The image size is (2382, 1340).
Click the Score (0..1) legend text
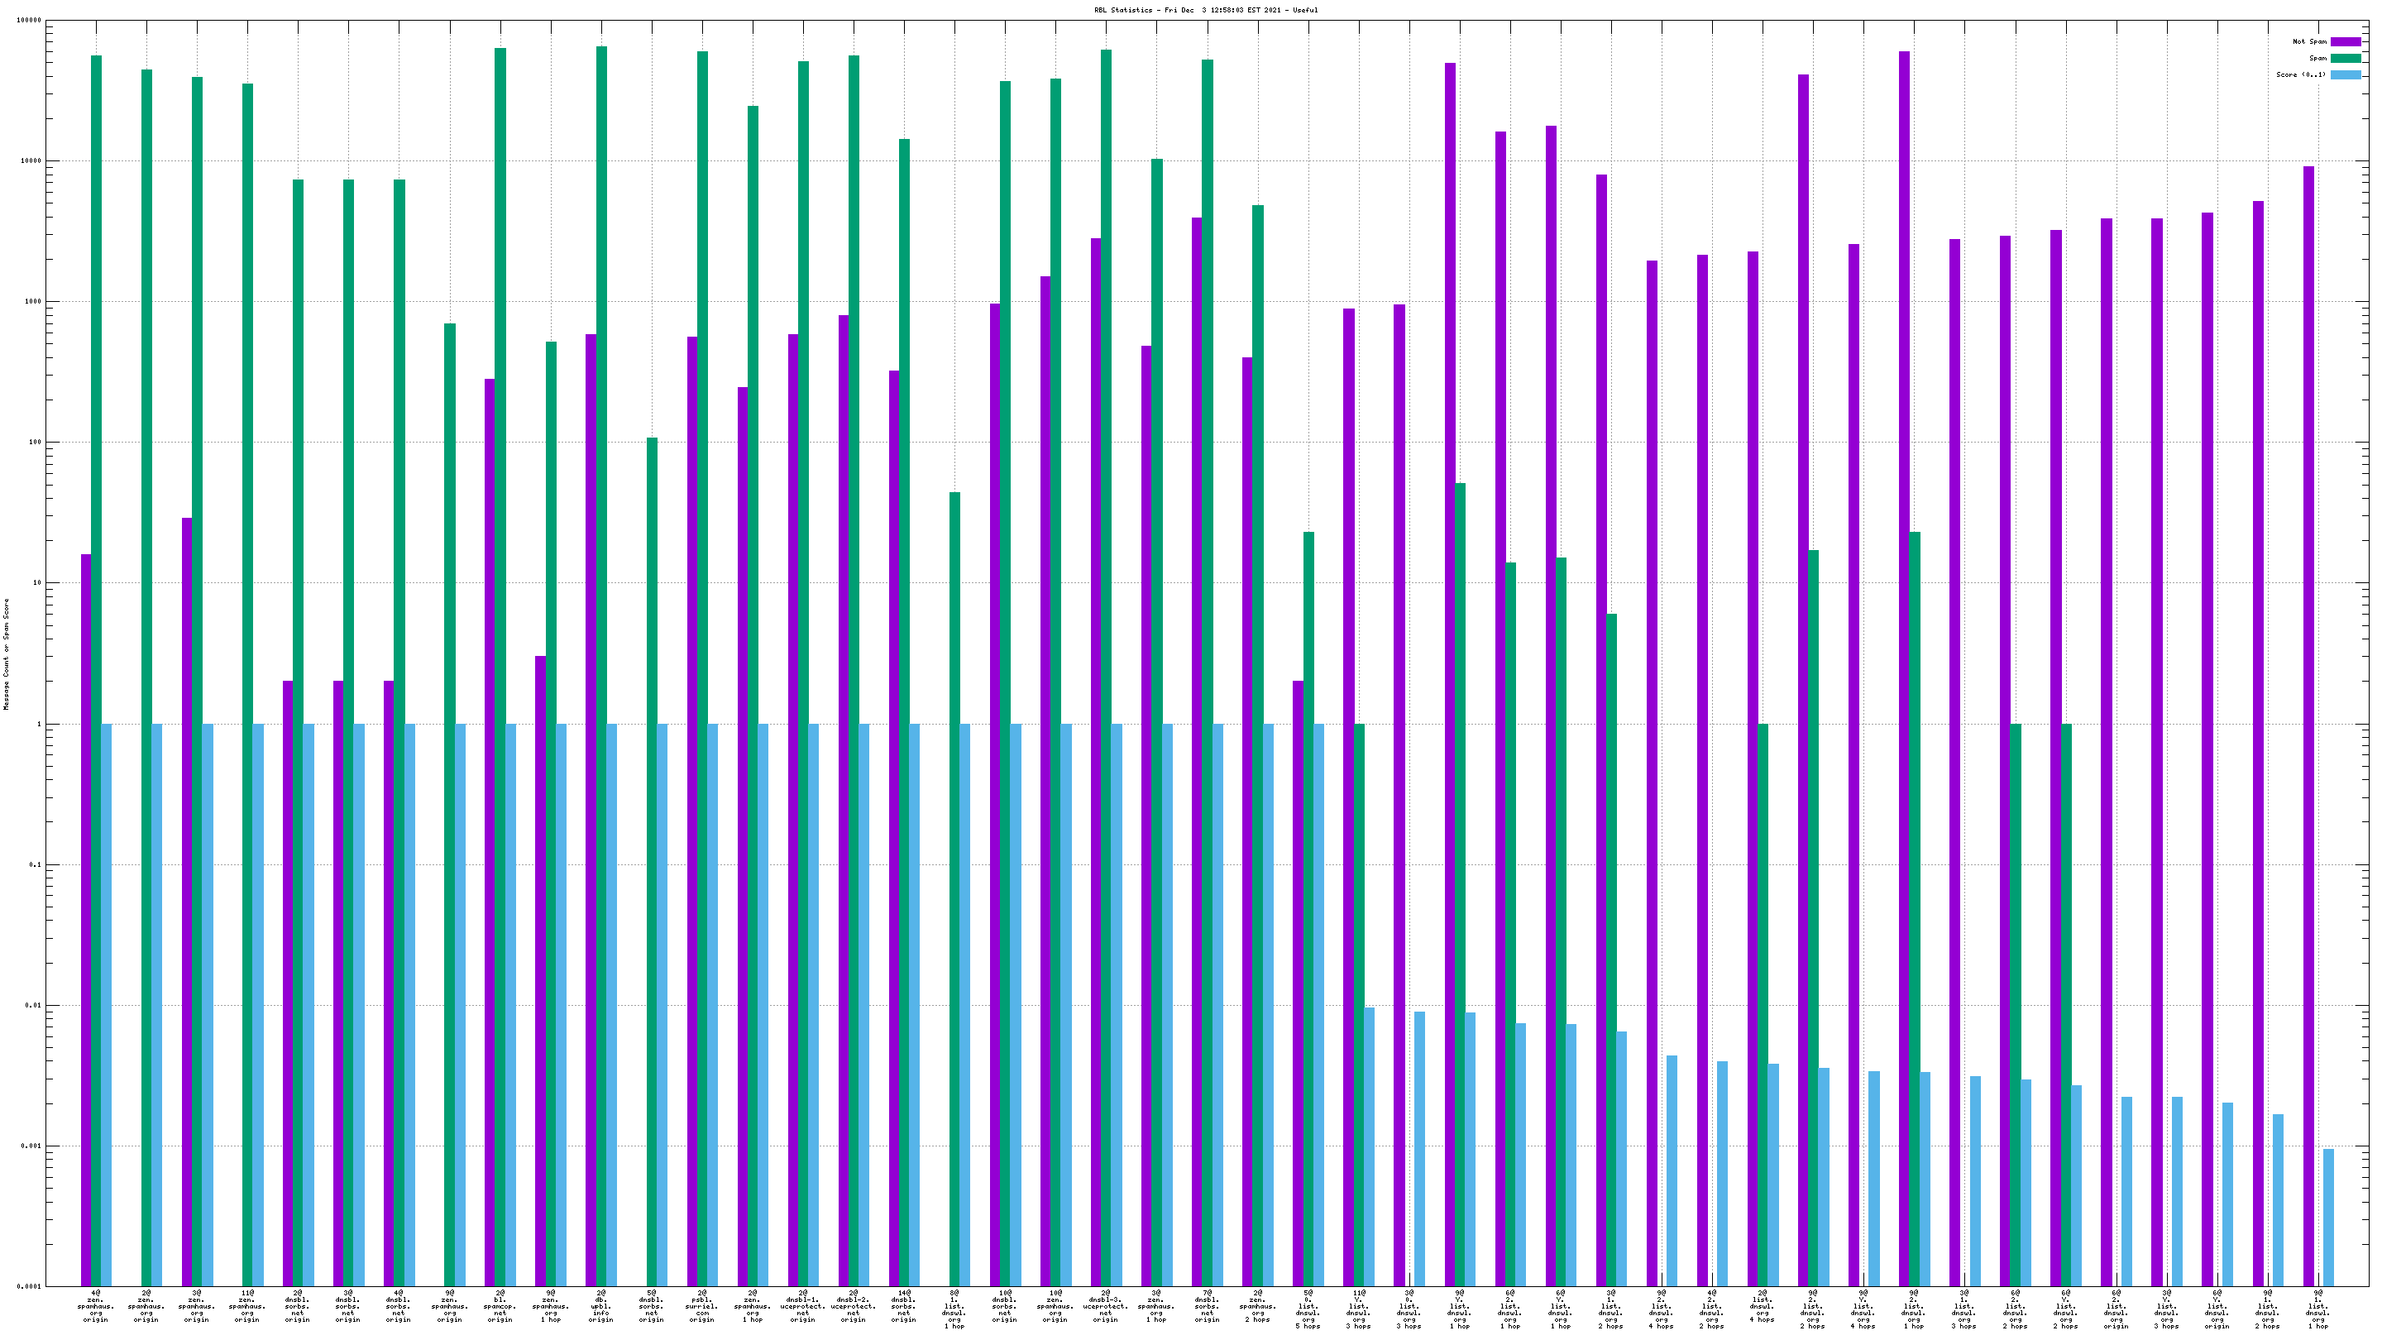tap(2301, 75)
